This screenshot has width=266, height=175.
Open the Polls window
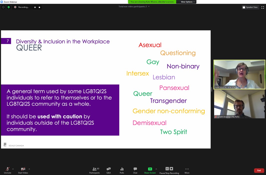click(x=122, y=170)
